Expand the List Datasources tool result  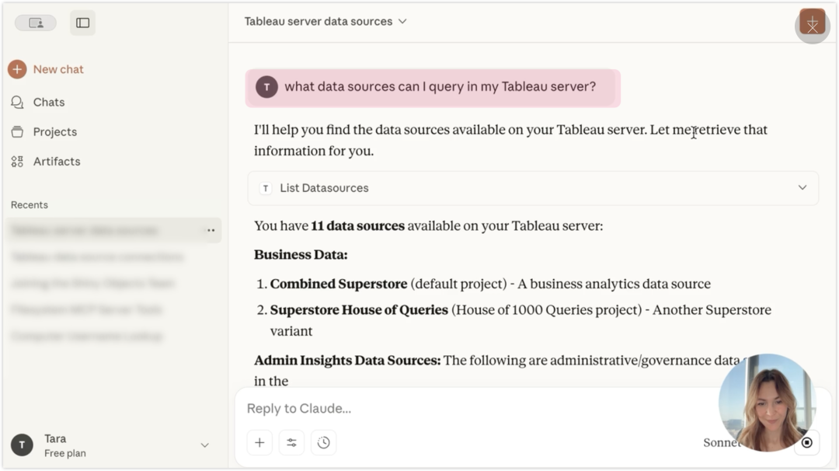(802, 187)
